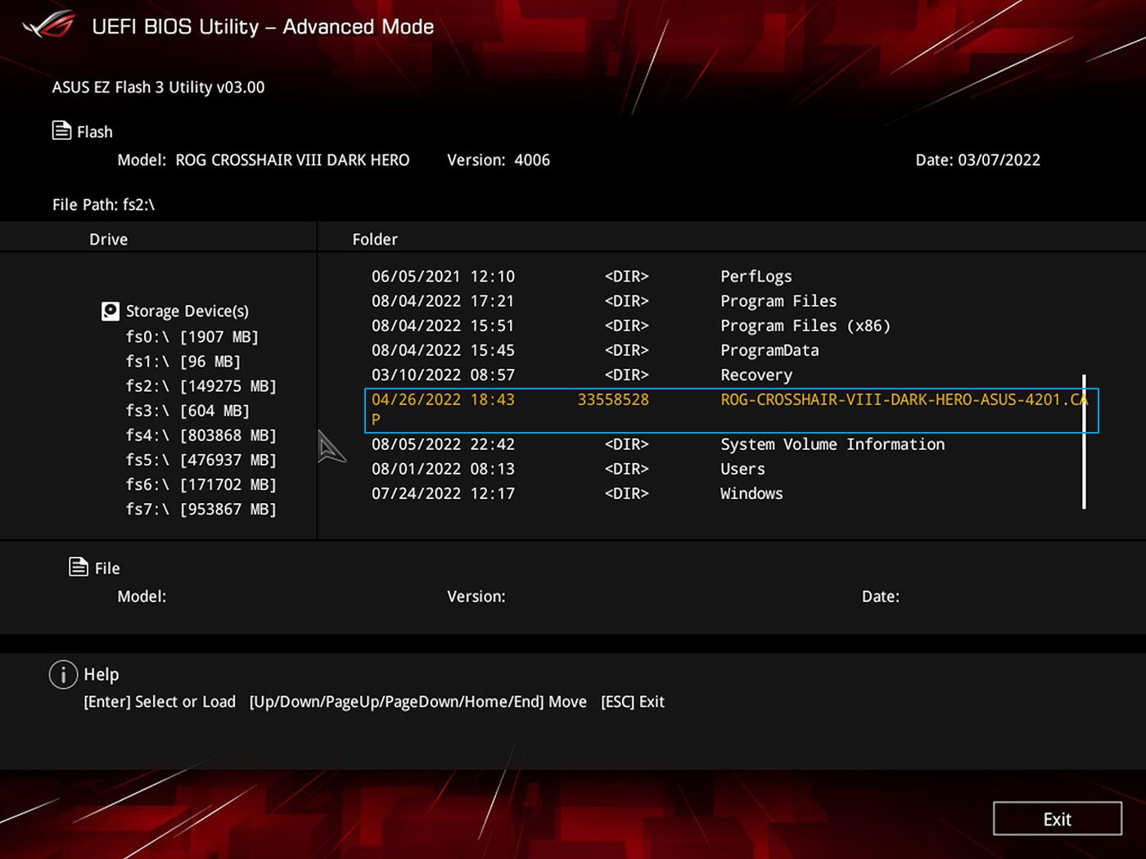Viewport: 1146px width, 859px height.
Task: Select the fs1:\ 96 MB drive
Action: (x=183, y=362)
